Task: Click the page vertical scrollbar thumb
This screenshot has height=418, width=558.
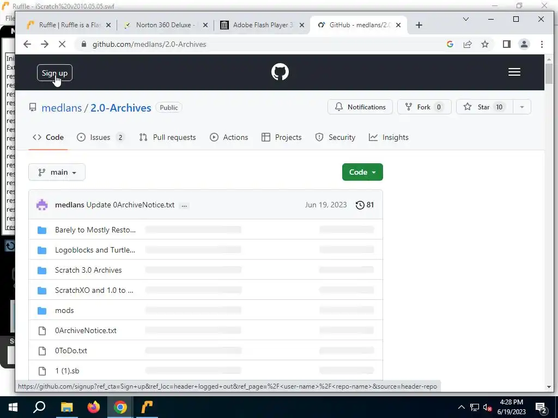Action: pos(549,73)
